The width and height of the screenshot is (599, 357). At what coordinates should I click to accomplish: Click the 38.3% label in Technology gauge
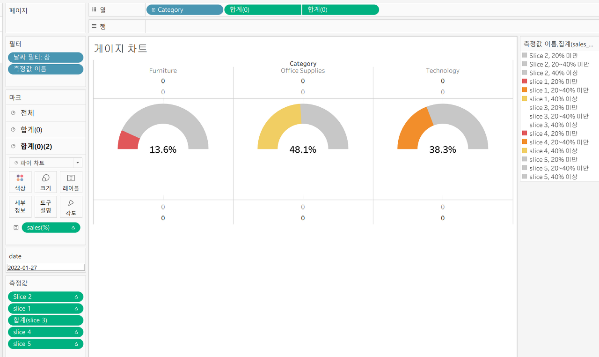point(443,149)
